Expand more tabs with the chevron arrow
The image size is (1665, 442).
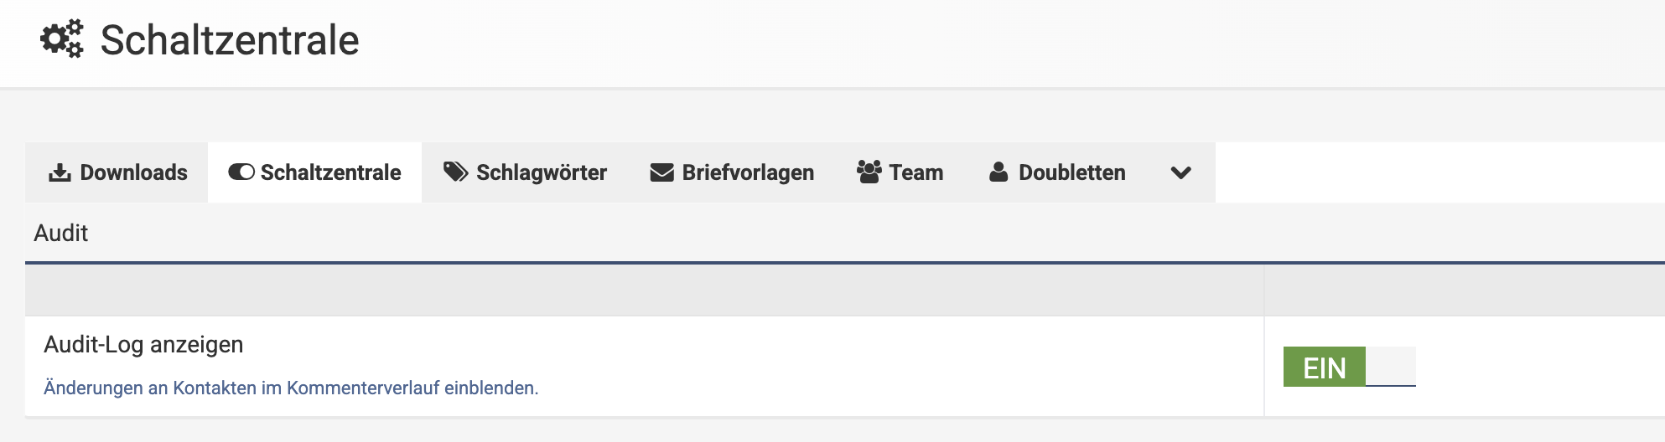(1180, 173)
